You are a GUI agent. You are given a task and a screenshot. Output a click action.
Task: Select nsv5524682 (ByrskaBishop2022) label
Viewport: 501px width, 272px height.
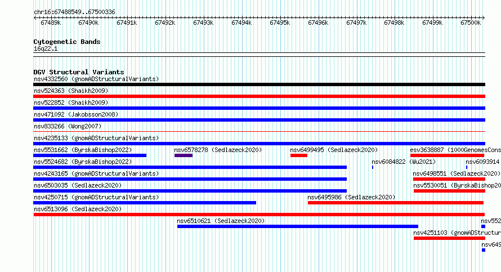[x=83, y=162]
